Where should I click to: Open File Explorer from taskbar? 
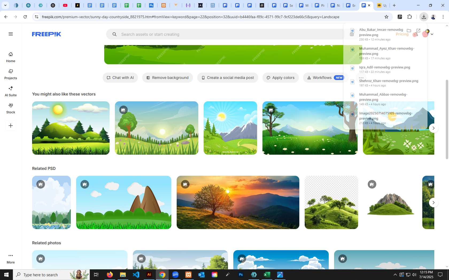[x=123, y=275]
